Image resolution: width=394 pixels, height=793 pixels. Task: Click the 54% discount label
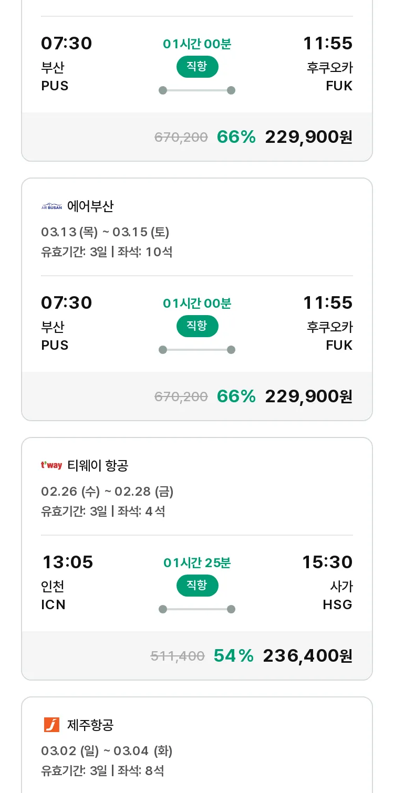(x=234, y=655)
